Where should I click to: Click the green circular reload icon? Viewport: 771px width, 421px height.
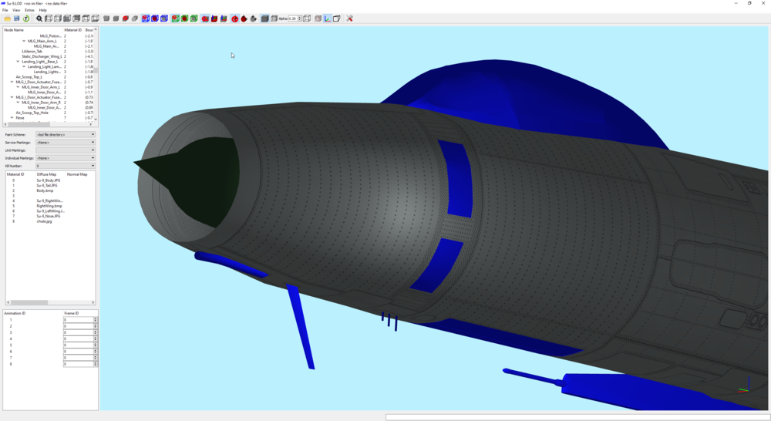pyautogui.click(x=26, y=19)
